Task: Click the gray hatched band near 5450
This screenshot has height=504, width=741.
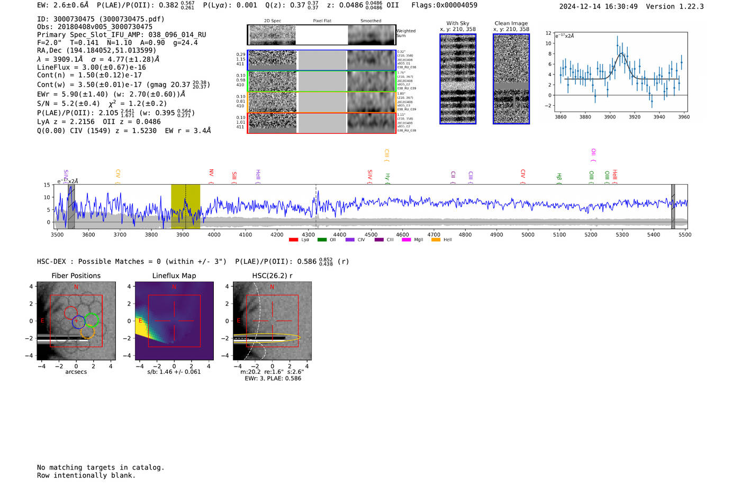Action: [x=673, y=207]
